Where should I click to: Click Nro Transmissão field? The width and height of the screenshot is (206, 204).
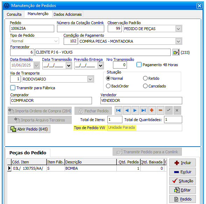[120, 65]
